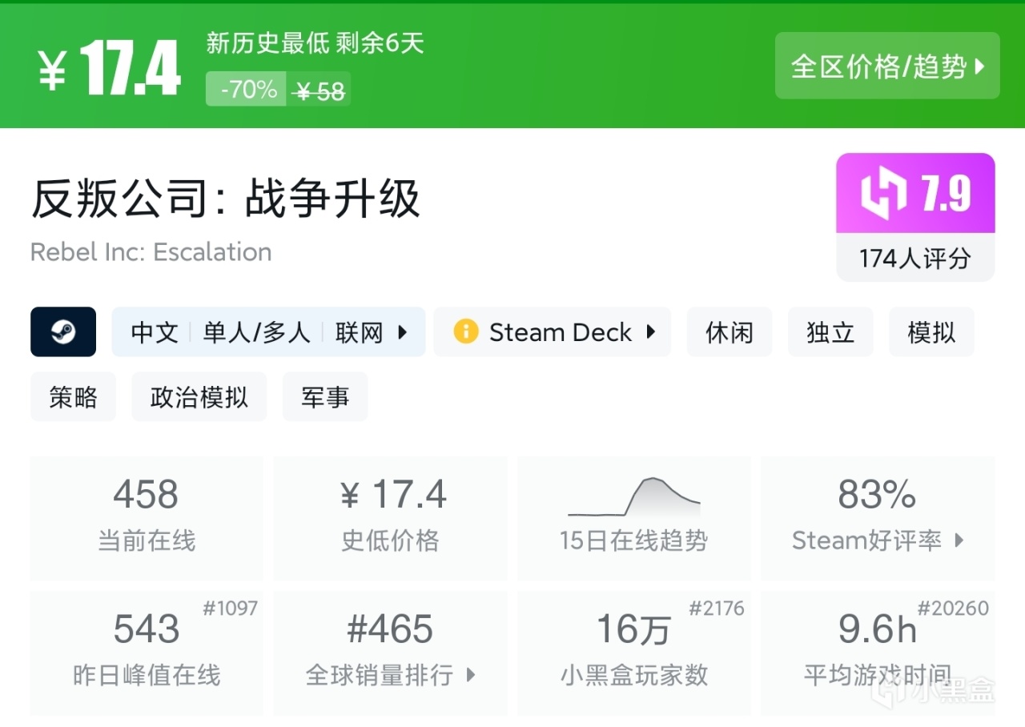Select the 策略 tag
Screen dimensions: 1025x727
pyautogui.click(x=73, y=396)
